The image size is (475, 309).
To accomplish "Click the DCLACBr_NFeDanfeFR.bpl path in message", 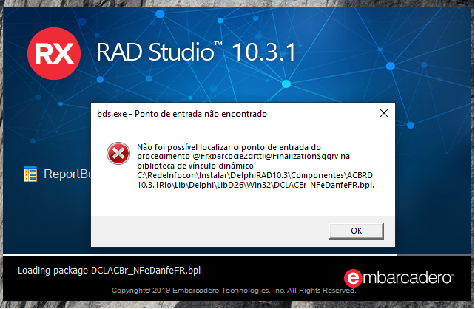I will [324, 186].
